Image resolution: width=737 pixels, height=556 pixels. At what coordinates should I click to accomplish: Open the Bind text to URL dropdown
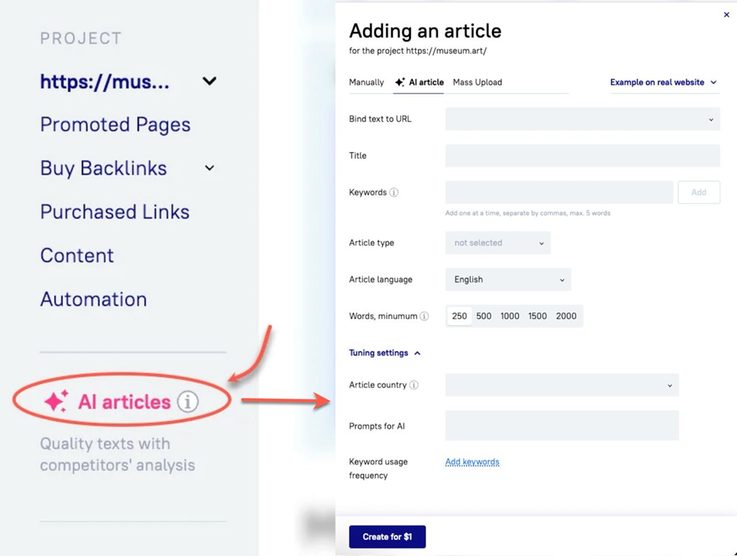tap(582, 120)
